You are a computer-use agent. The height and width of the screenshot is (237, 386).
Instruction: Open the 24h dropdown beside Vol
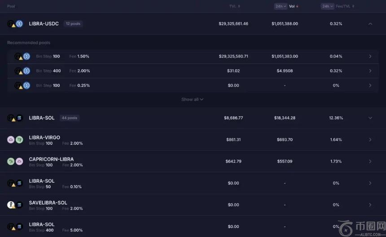pyautogui.click(x=281, y=6)
